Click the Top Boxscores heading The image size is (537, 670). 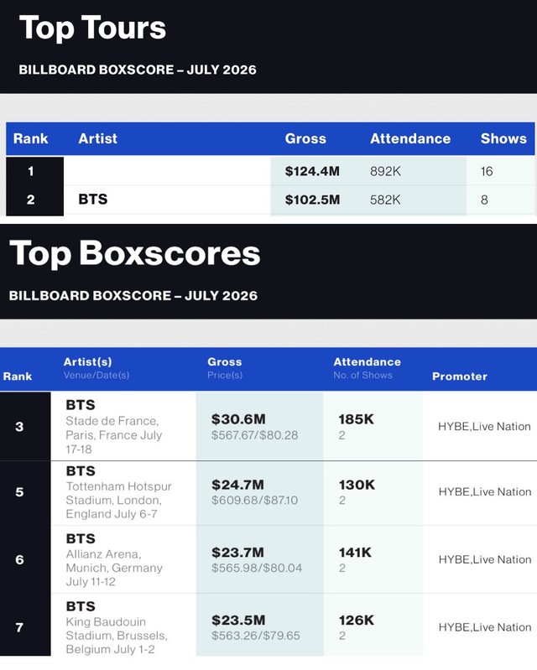coord(135,253)
